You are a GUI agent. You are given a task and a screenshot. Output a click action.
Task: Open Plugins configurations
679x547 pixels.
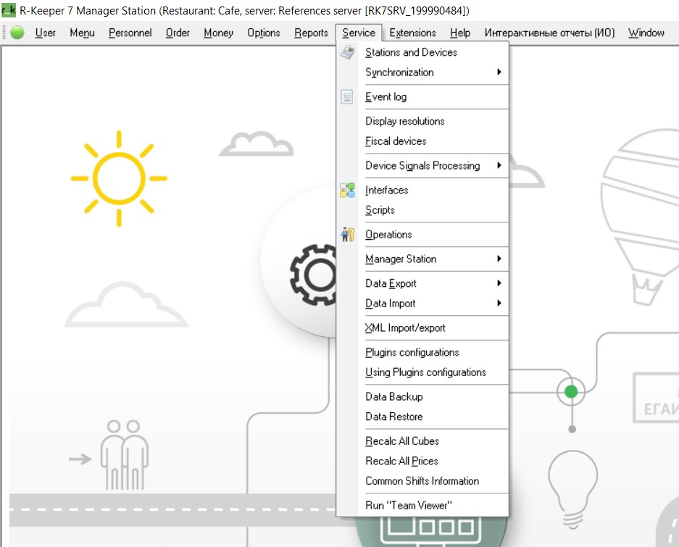point(422,352)
